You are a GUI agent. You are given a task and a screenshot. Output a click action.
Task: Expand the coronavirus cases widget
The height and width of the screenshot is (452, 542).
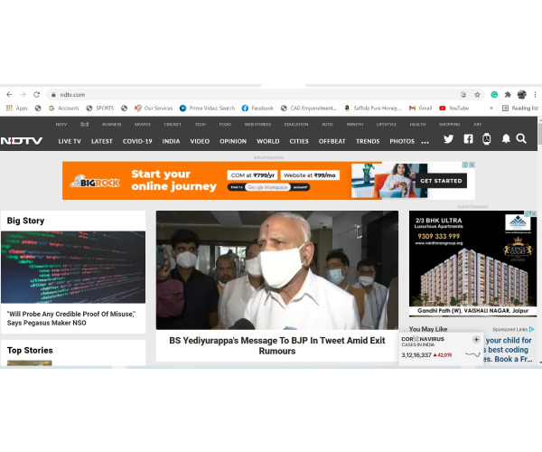coord(476,340)
